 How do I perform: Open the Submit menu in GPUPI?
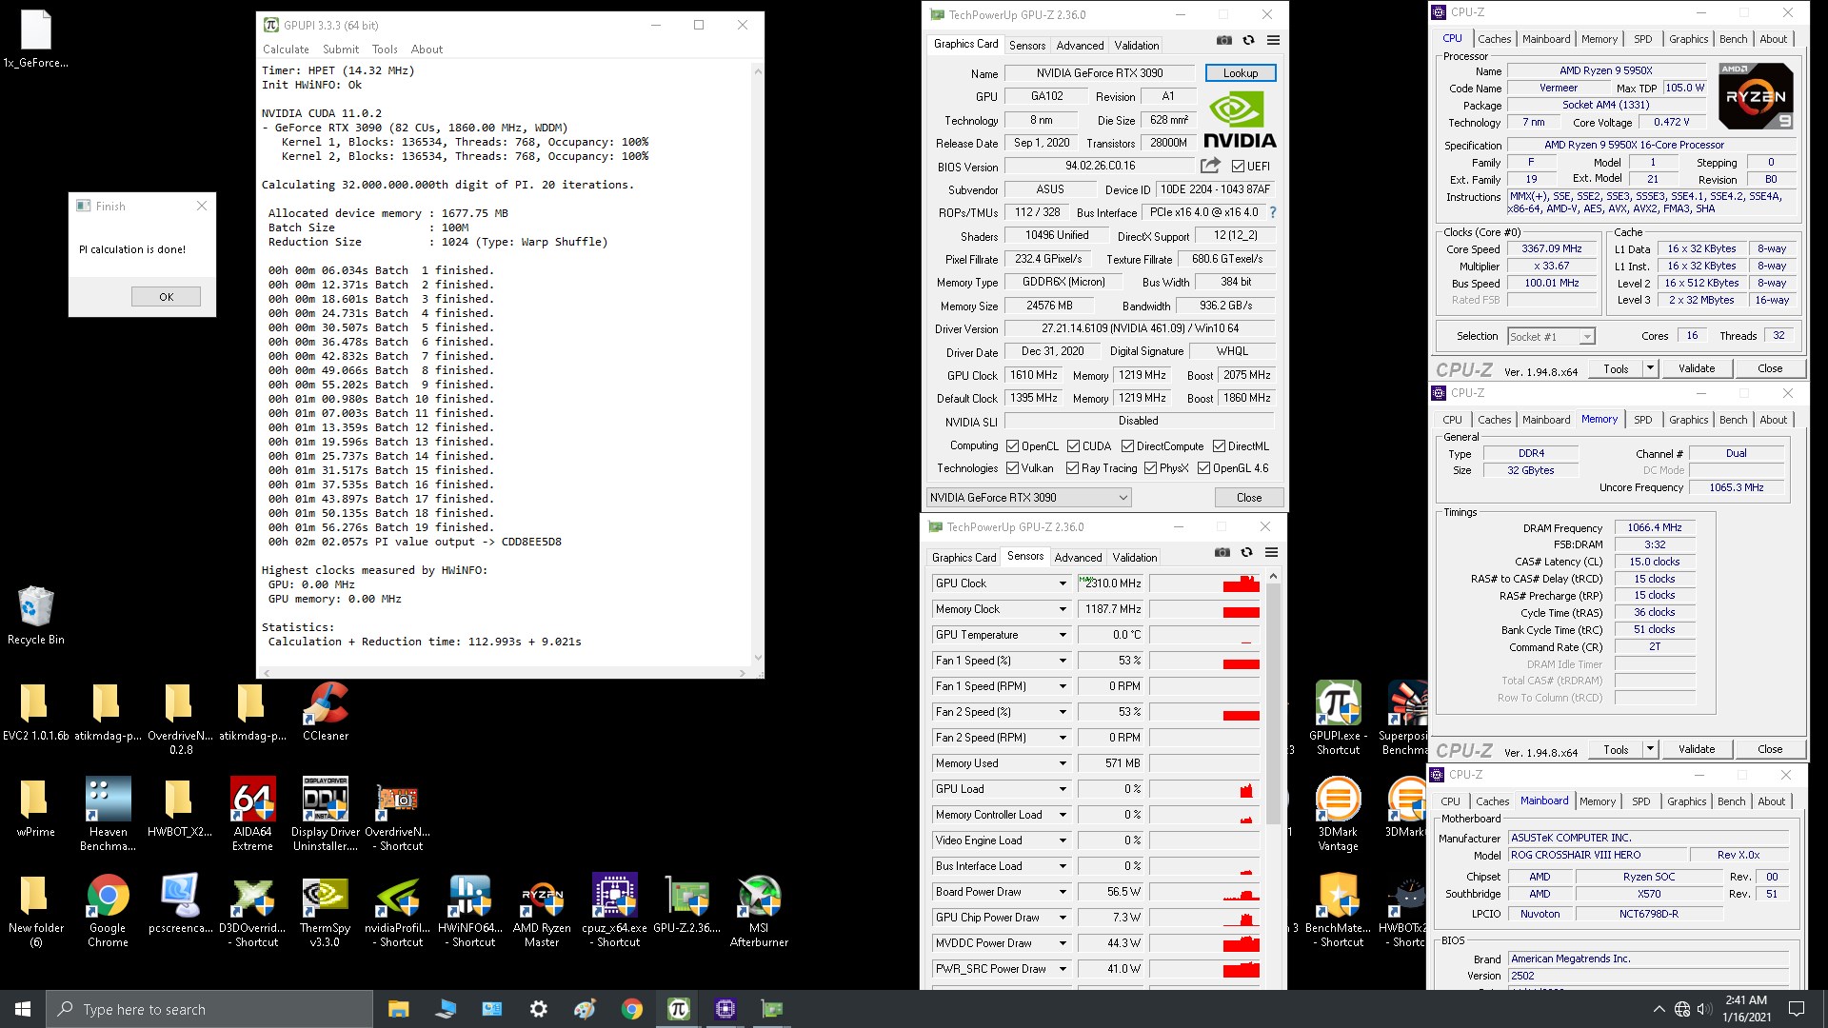tap(341, 49)
